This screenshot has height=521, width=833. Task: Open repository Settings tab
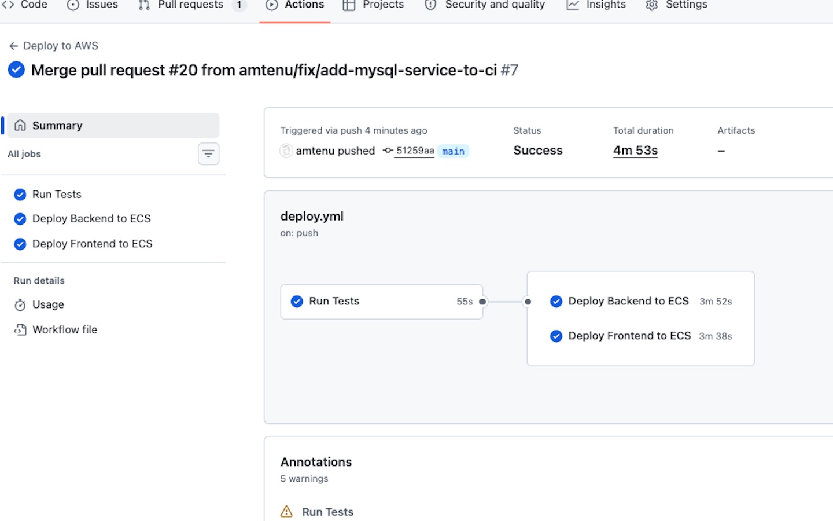(676, 5)
